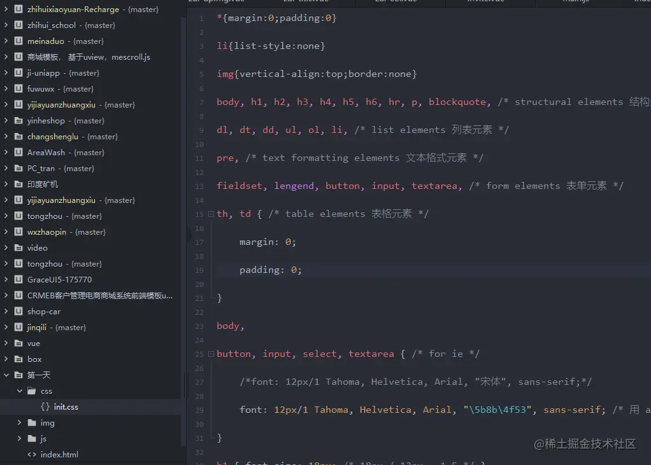Click 'fieldset' selector on line 13

(x=239, y=186)
